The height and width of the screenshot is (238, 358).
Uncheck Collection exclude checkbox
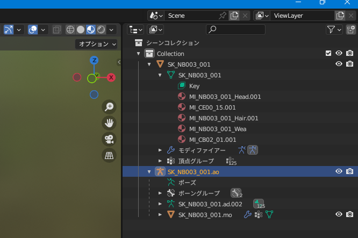[x=328, y=53]
